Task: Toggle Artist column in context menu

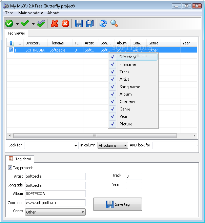Action: 133,79
